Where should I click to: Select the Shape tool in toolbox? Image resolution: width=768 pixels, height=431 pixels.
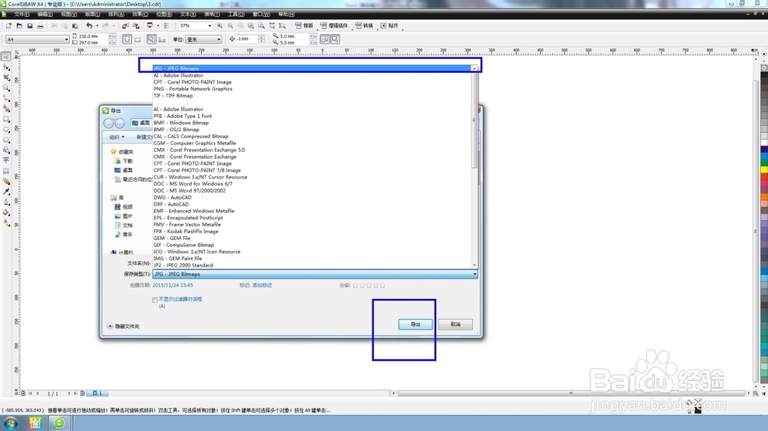[x=6, y=67]
